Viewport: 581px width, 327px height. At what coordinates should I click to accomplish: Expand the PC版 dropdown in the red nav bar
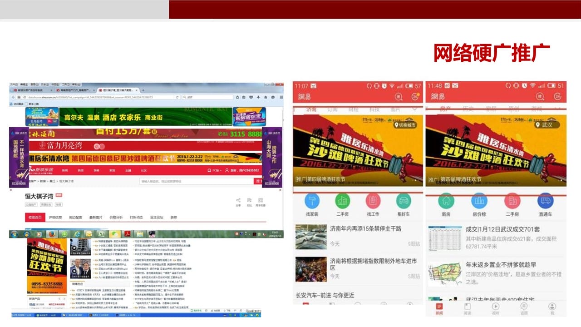tap(216, 170)
